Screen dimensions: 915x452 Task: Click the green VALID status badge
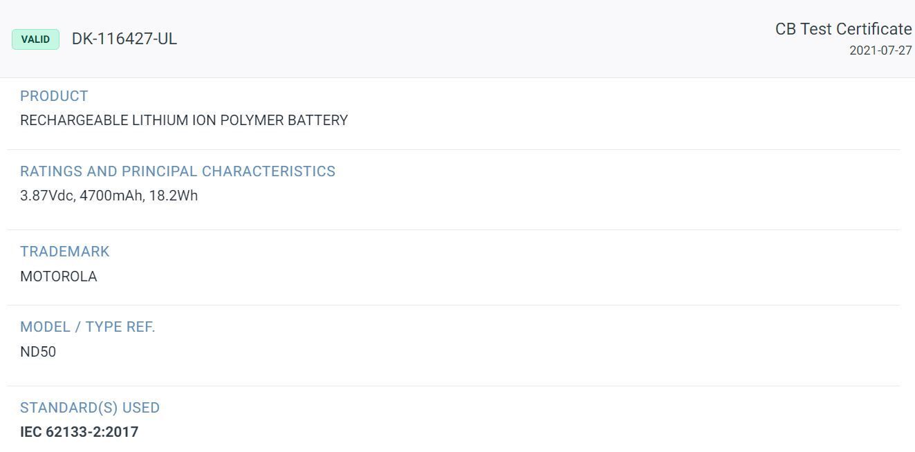[x=35, y=39]
